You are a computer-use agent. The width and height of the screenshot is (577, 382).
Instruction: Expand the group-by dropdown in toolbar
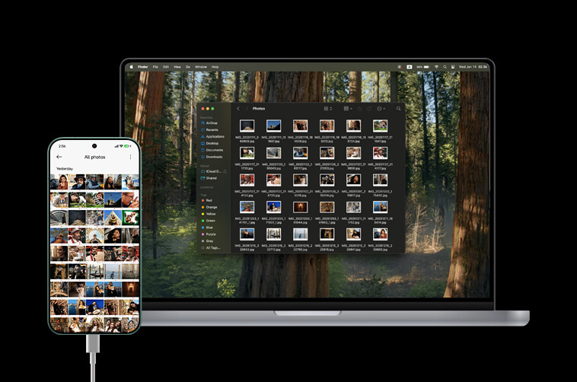coord(346,109)
